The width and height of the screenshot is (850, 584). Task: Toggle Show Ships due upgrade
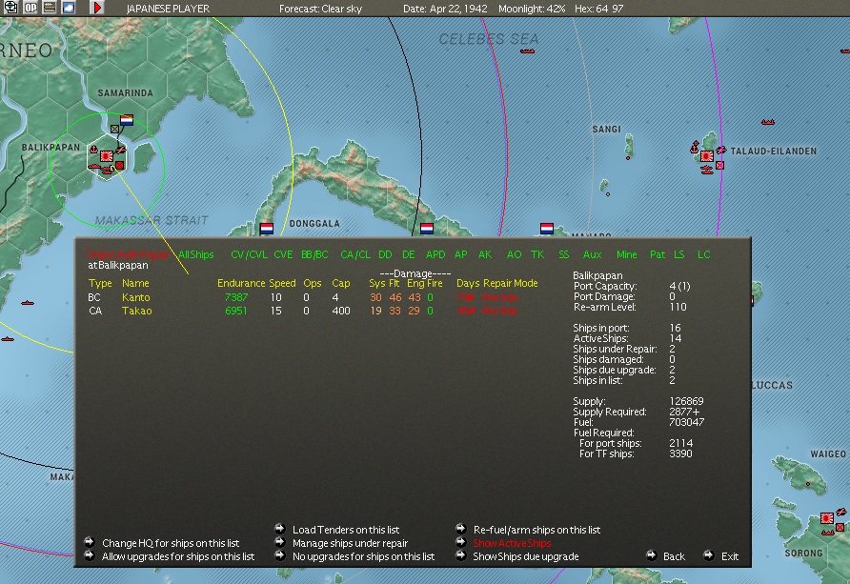click(x=526, y=556)
